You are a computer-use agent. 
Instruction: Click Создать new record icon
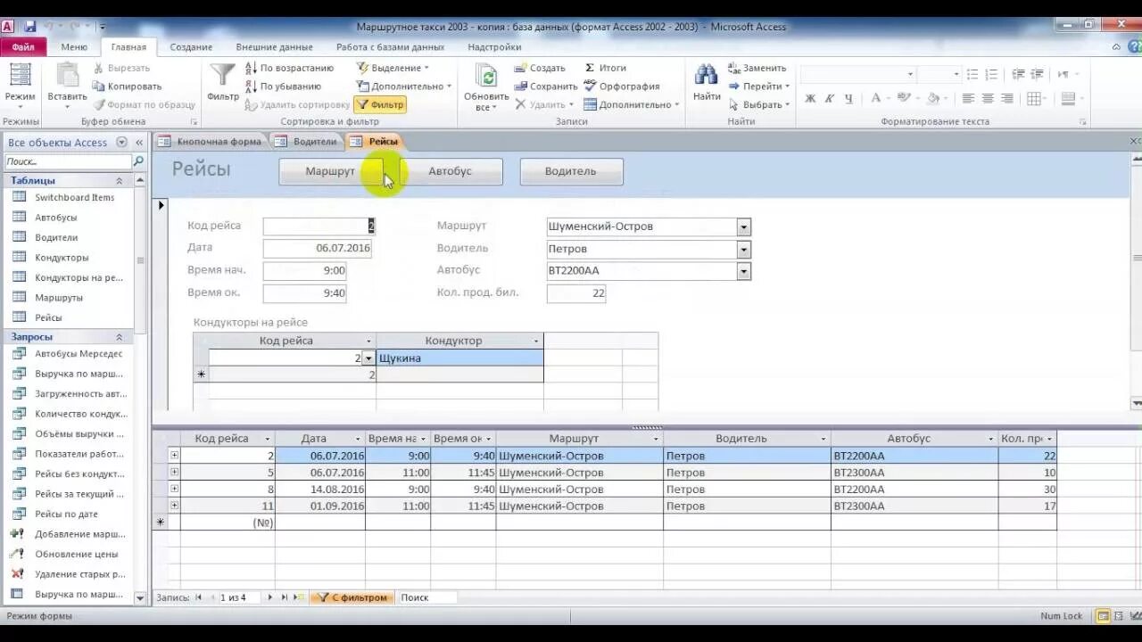click(521, 68)
